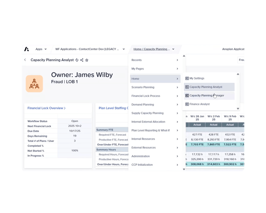Image resolution: width=266 pixels, height=213 pixels.
Task: Select the Workflow Status 'Open' cell
Action: coord(74,121)
